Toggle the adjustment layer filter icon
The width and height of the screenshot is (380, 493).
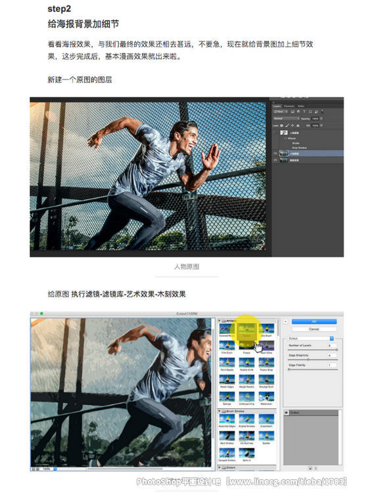298,112
